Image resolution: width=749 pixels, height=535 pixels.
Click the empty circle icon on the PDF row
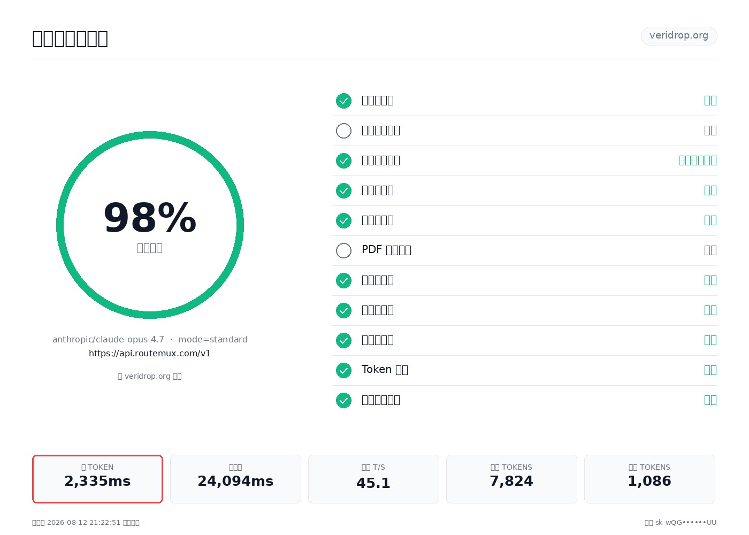343,250
